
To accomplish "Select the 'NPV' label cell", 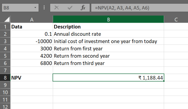I will [x=32, y=78].
